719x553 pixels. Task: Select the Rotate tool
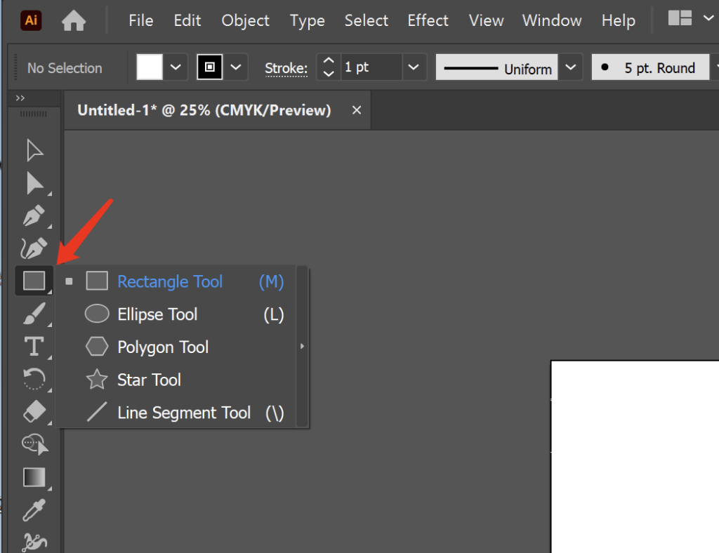(x=34, y=379)
